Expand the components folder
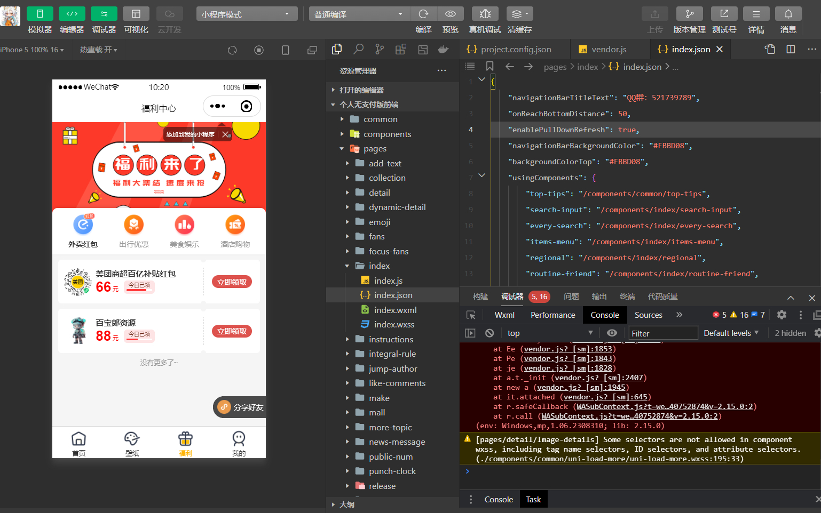The image size is (821, 513). [x=387, y=134]
